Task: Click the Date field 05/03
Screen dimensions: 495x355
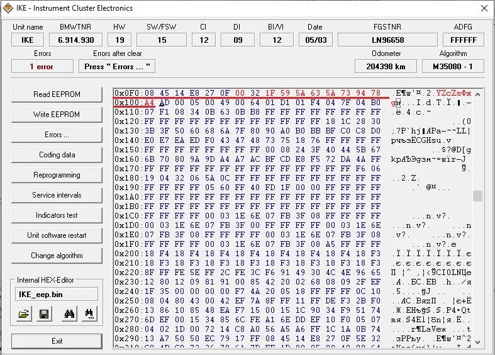Action: click(x=316, y=40)
